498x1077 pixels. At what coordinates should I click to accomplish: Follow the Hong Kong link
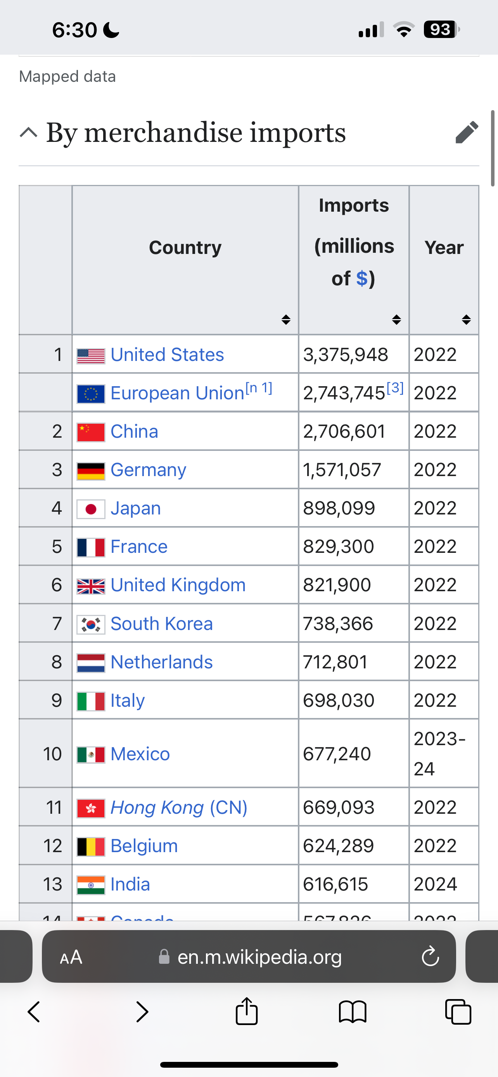(x=157, y=807)
